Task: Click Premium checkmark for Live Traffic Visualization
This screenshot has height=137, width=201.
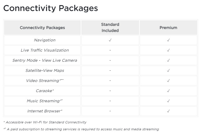Action: click(168, 50)
